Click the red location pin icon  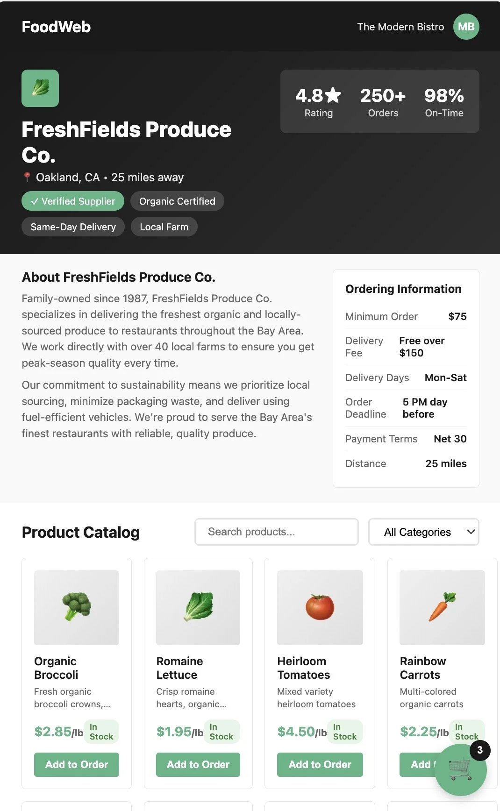pyautogui.click(x=27, y=177)
